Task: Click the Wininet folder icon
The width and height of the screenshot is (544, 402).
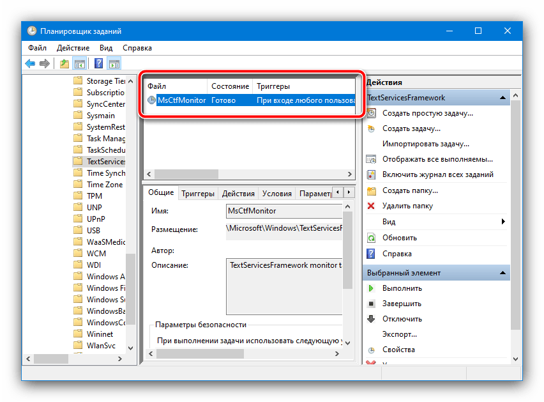Action: tap(78, 334)
